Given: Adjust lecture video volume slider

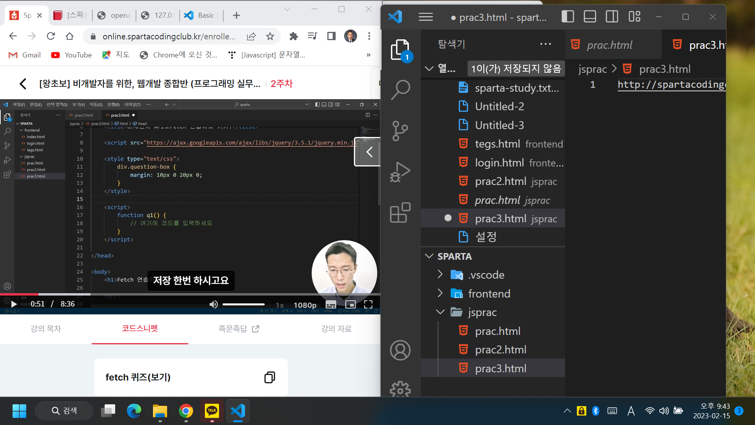Looking at the screenshot, I should click(x=243, y=304).
